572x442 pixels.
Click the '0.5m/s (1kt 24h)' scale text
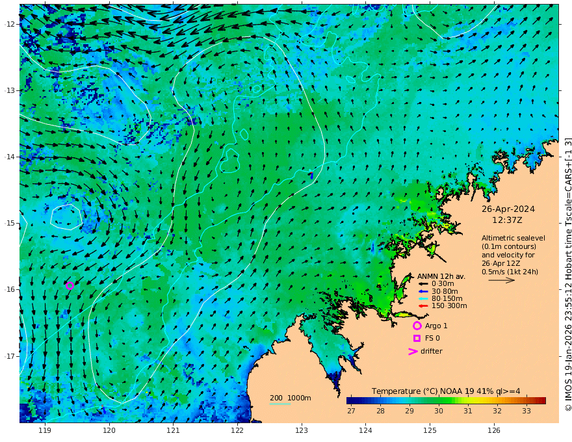pos(510,272)
